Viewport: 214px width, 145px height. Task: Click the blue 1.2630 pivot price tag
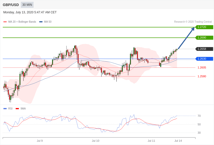point(204,59)
